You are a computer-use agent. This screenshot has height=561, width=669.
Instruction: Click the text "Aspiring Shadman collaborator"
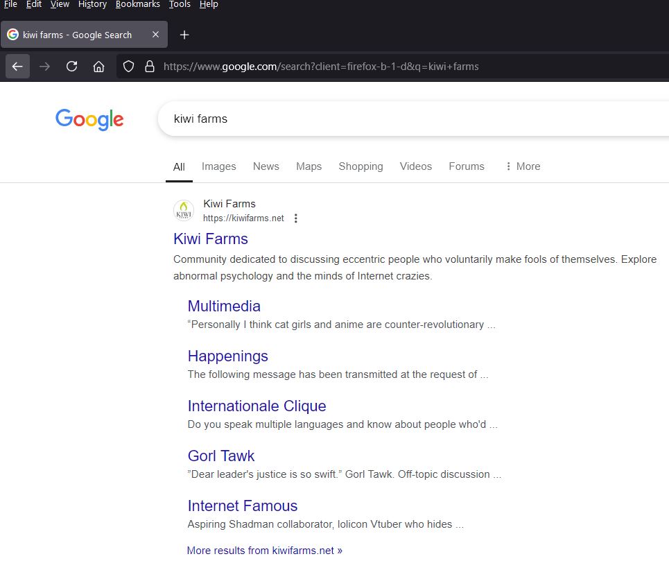[x=261, y=524]
